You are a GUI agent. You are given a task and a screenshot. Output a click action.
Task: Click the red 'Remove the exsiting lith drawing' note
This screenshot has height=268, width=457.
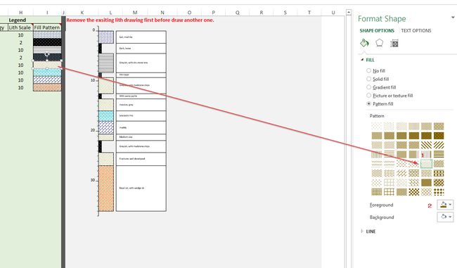click(x=140, y=20)
